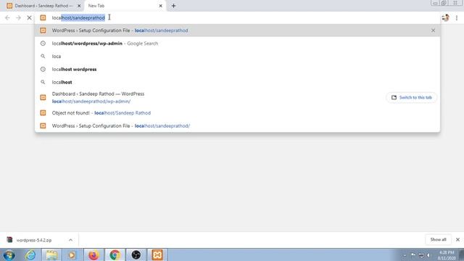
Task: Click magnifier icon beside 'localhost' suggestion
Action: 43,82
